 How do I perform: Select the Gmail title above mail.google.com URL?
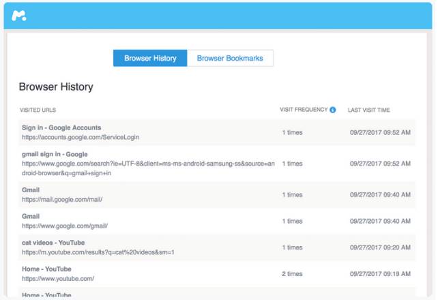[31, 190]
